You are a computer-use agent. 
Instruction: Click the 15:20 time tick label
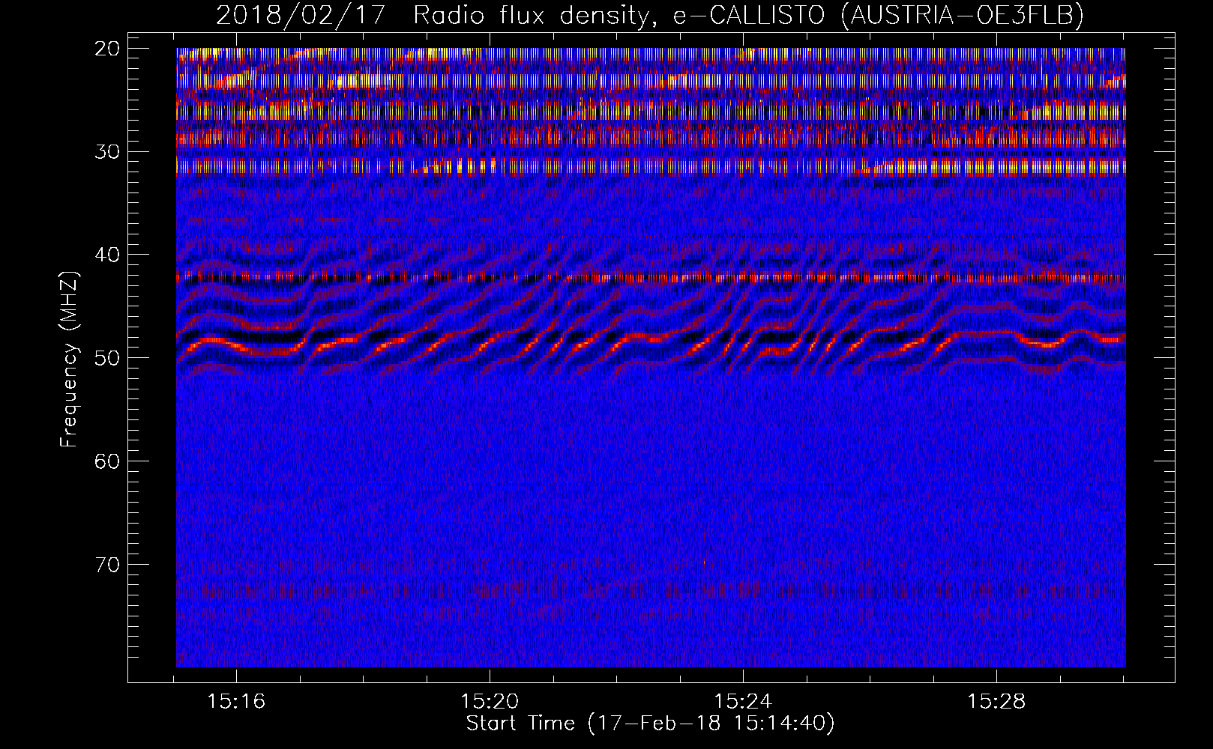490,702
